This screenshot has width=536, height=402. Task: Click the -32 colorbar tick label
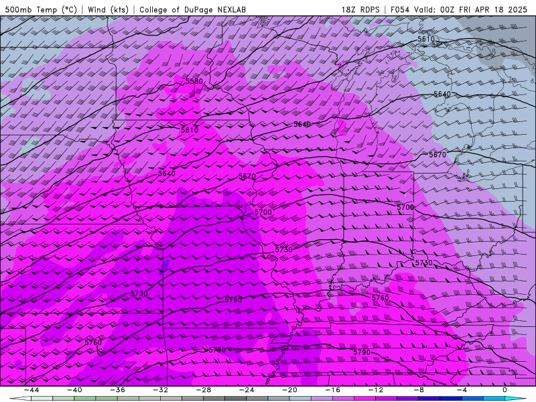[161, 390]
